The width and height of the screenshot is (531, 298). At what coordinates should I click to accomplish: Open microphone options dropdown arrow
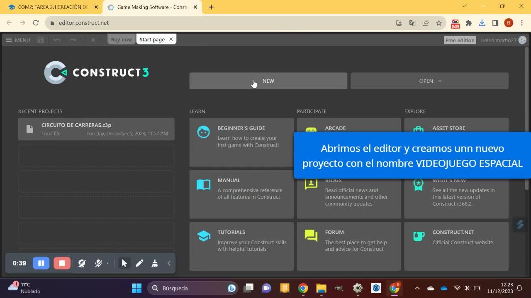pyautogui.click(x=107, y=264)
